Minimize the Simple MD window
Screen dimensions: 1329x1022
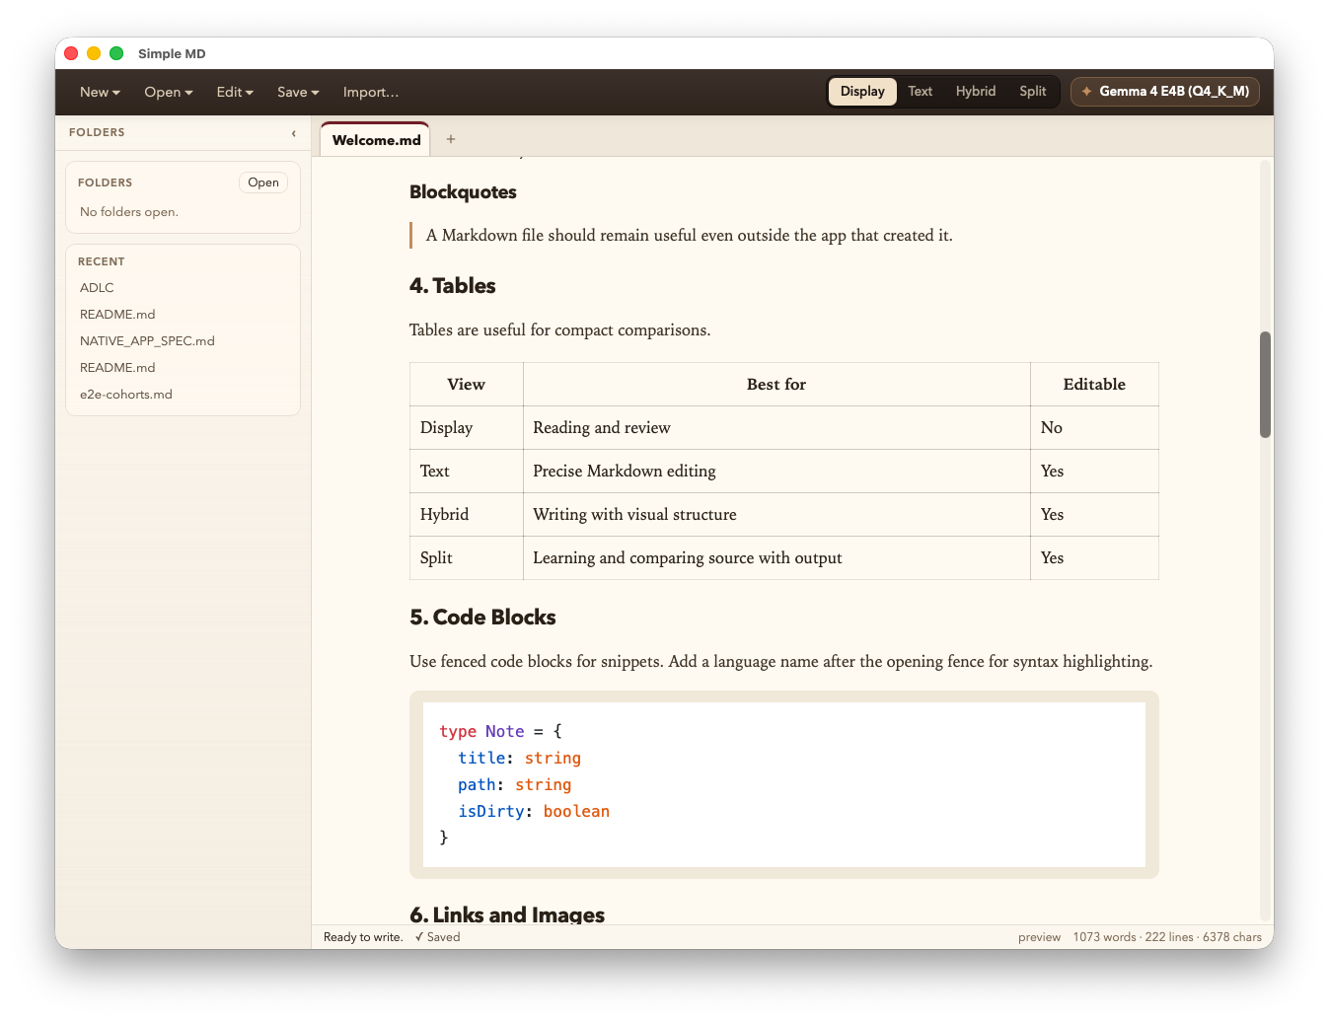click(94, 53)
